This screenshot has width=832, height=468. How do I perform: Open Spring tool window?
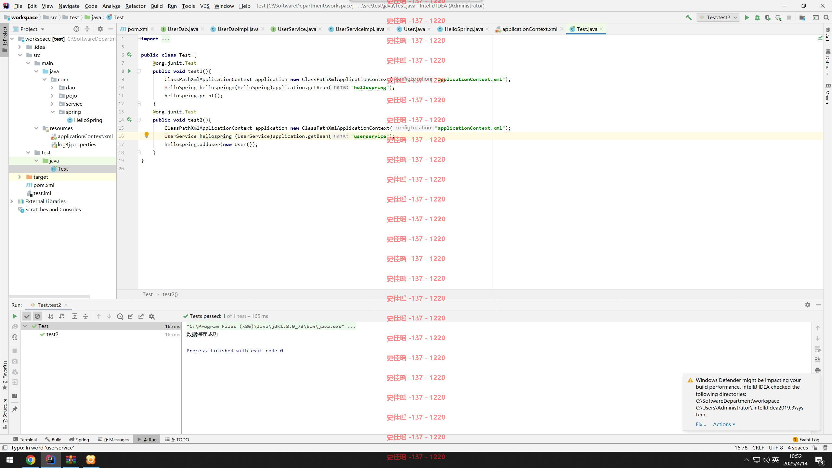coord(79,439)
